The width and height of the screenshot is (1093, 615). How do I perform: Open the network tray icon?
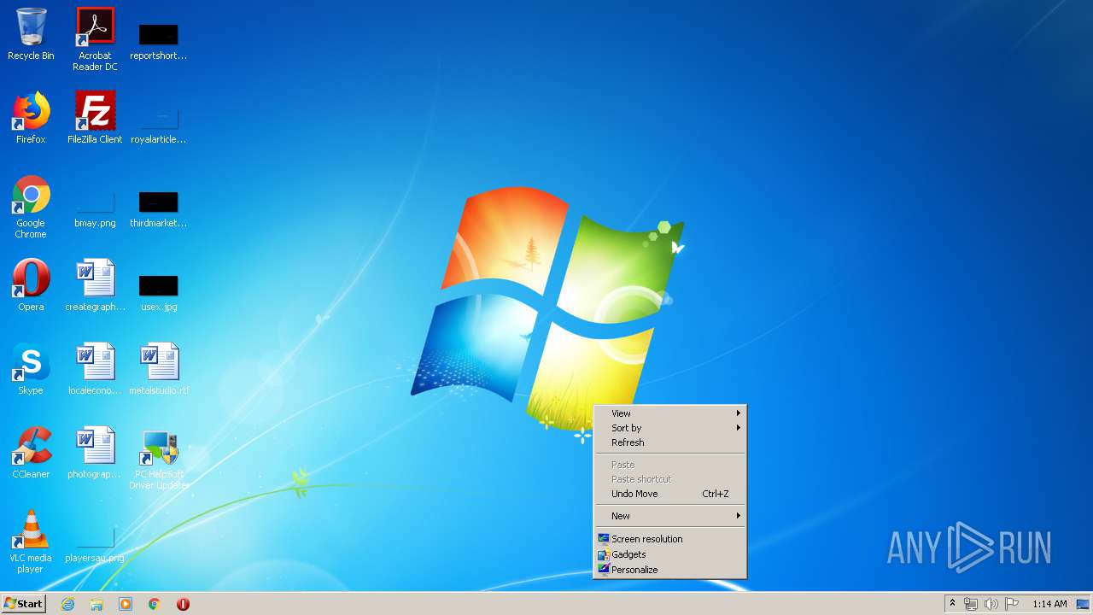[971, 604]
